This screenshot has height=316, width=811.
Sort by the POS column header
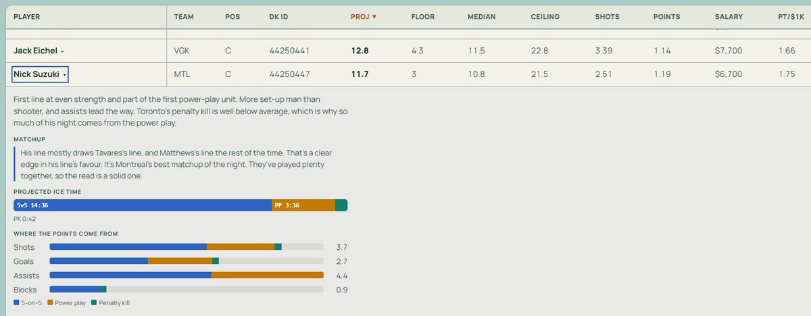232,16
